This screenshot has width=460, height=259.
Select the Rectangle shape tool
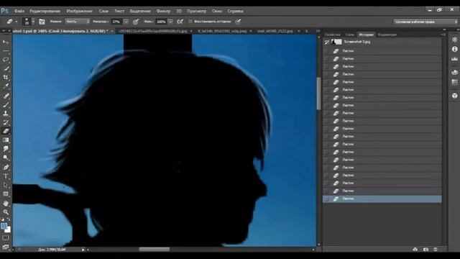[6, 194]
